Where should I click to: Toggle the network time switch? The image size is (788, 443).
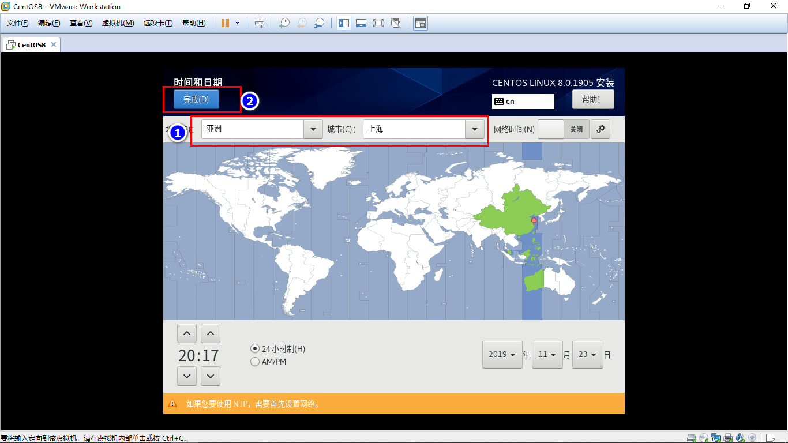click(x=564, y=129)
